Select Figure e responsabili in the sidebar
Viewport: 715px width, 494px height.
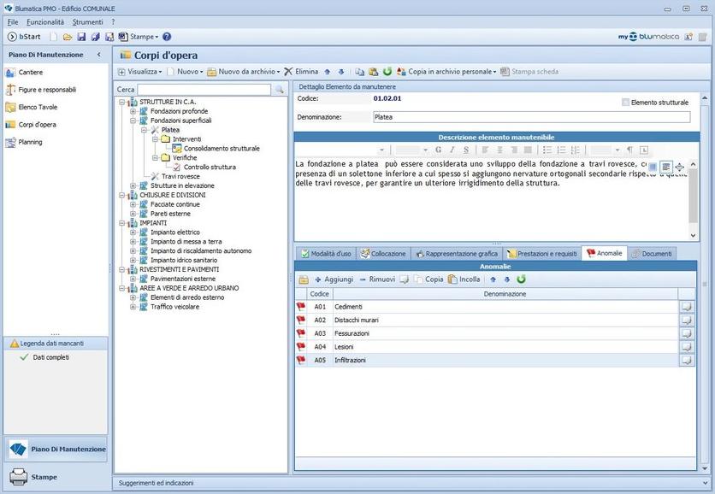[x=50, y=89]
